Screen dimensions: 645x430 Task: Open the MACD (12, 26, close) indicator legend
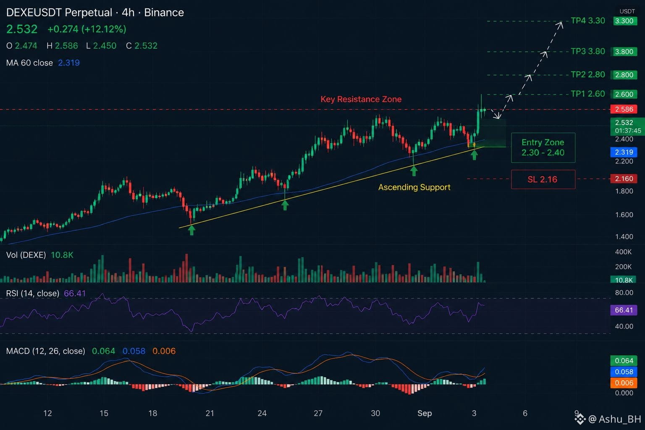(x=46, y=351)
